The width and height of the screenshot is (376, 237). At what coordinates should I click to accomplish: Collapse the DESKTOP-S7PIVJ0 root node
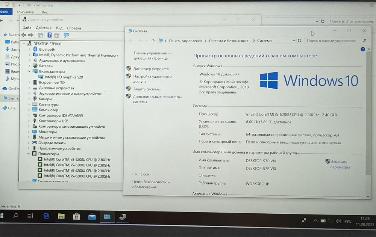23,44
